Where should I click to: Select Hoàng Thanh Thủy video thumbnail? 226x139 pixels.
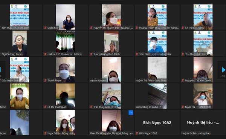157,17
